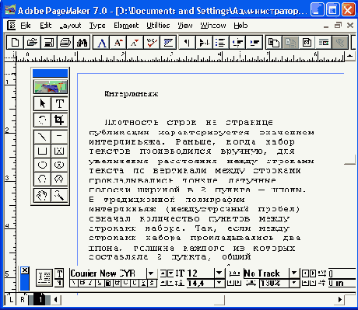This screenshot has height=310, width=358.
Task: Click the Save diskette toolbar icon
Action: (x=49, y=42)
